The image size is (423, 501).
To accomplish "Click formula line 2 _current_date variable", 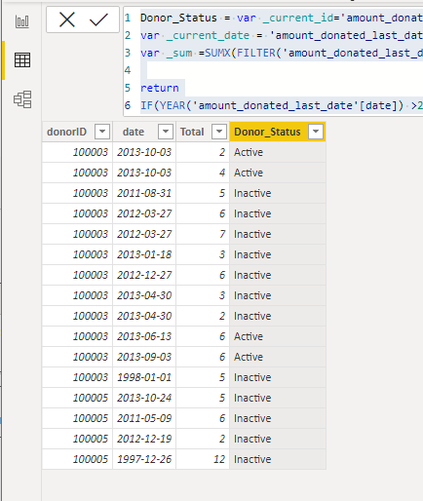I will [282, 35].
